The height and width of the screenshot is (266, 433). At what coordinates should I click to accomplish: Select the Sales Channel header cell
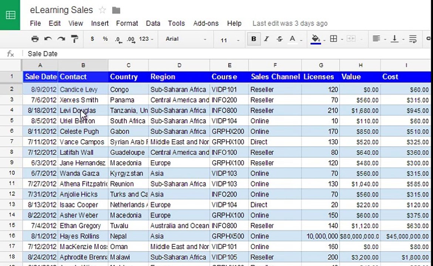[275, 76]
